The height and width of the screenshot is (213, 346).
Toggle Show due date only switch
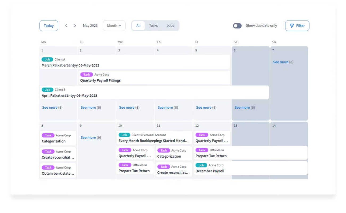pos(237,26)
